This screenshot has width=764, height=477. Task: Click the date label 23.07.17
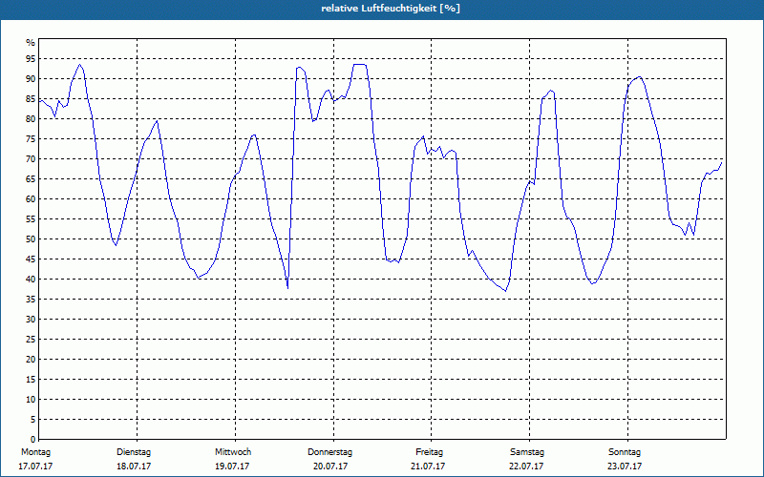tap(625, 467)
